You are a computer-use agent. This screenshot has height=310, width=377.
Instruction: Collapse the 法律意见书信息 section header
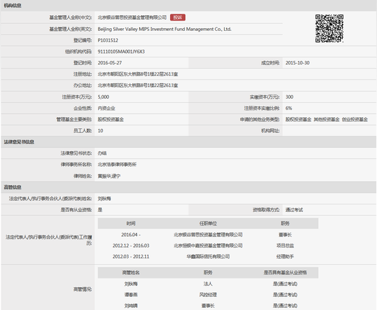coord(188,142)
